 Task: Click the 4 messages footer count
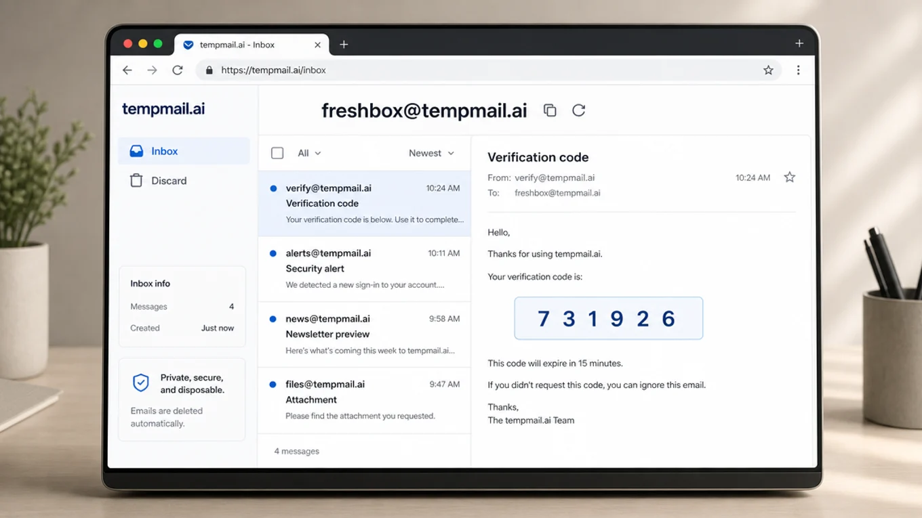click(x=296, y=451)
